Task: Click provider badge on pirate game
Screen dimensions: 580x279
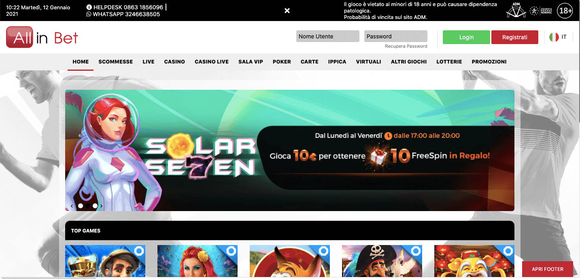Action: [416, 251]
